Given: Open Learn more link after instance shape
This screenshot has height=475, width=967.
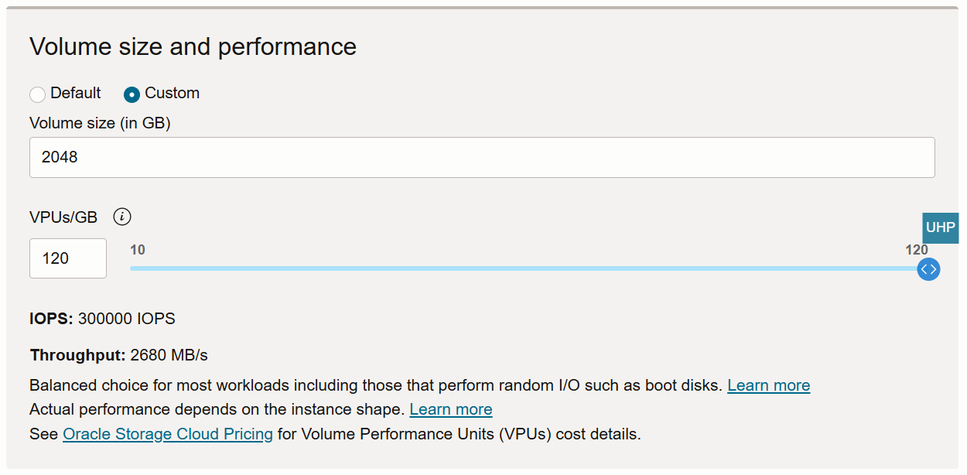Looking at the screenshot, I should [450, 409].
